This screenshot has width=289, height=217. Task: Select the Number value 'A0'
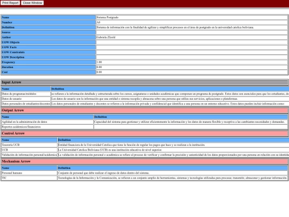(98, 23)
